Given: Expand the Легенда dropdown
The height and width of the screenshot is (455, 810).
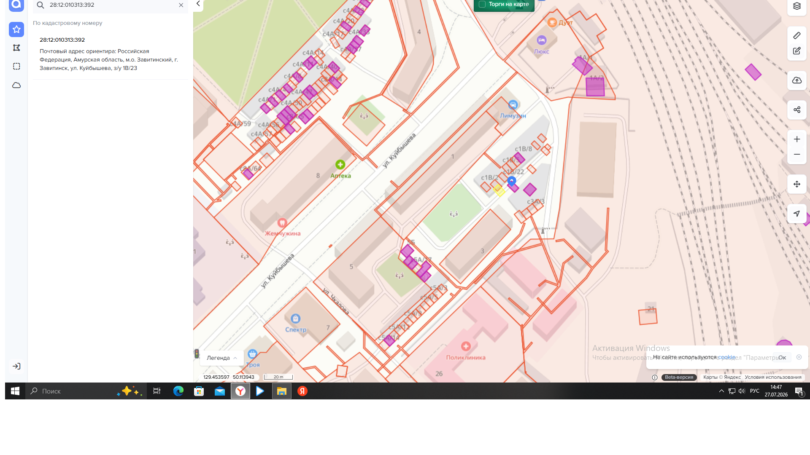Looking at the screenshot, I should point(222,358).
